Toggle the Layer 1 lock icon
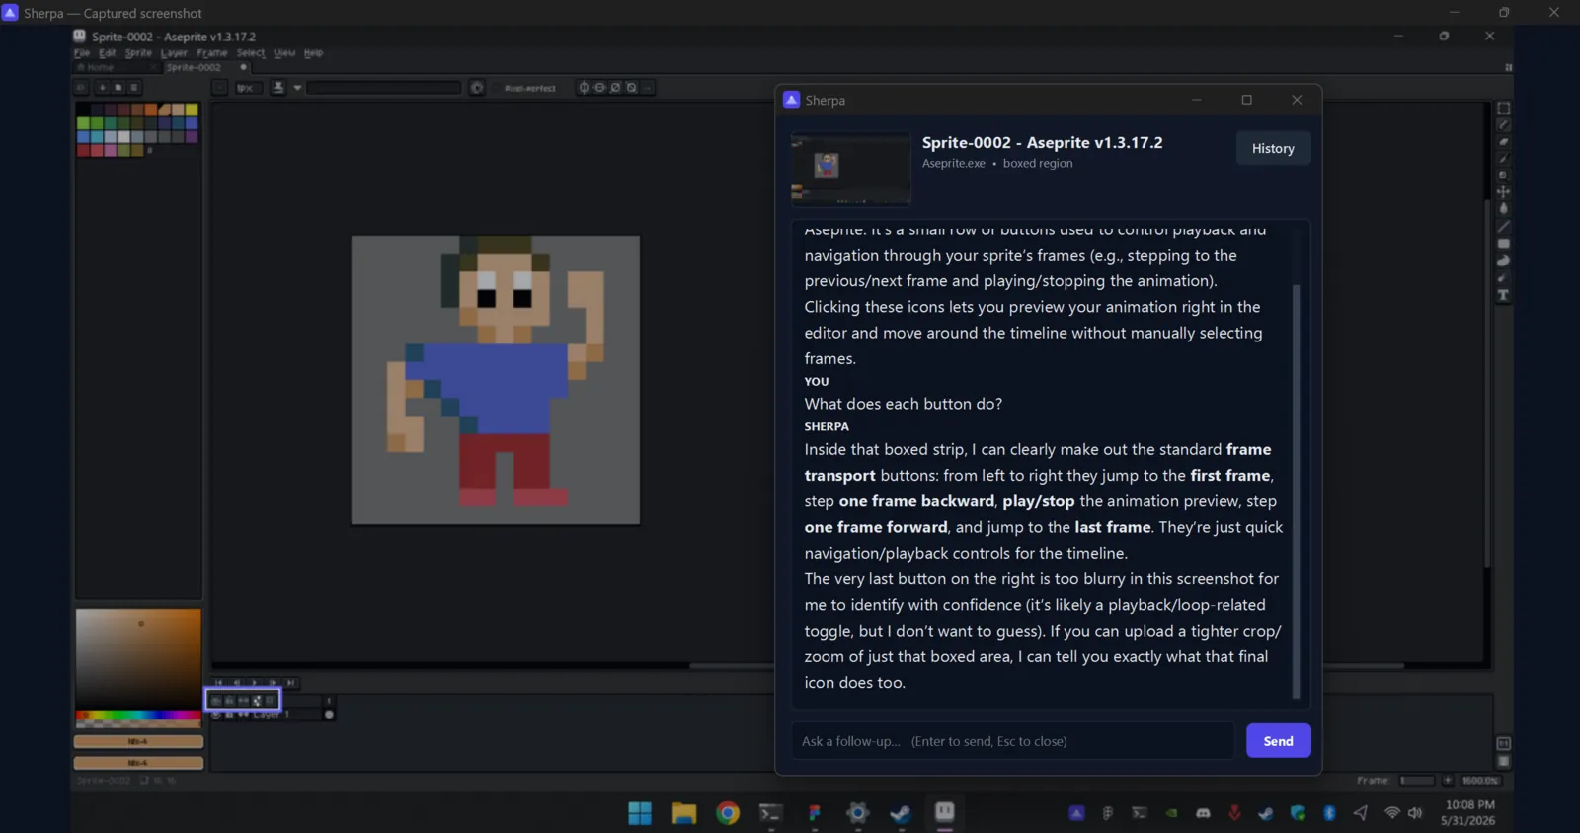Image resolution: width=1580 pixels, height=833 pixels. 230,715
